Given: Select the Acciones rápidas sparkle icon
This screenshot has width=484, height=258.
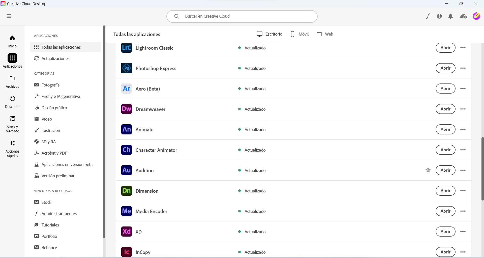Looking at the screenshot, I should click(x=12, y=143).
